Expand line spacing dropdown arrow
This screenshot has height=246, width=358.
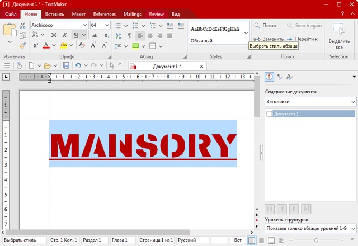click(126, 46)
